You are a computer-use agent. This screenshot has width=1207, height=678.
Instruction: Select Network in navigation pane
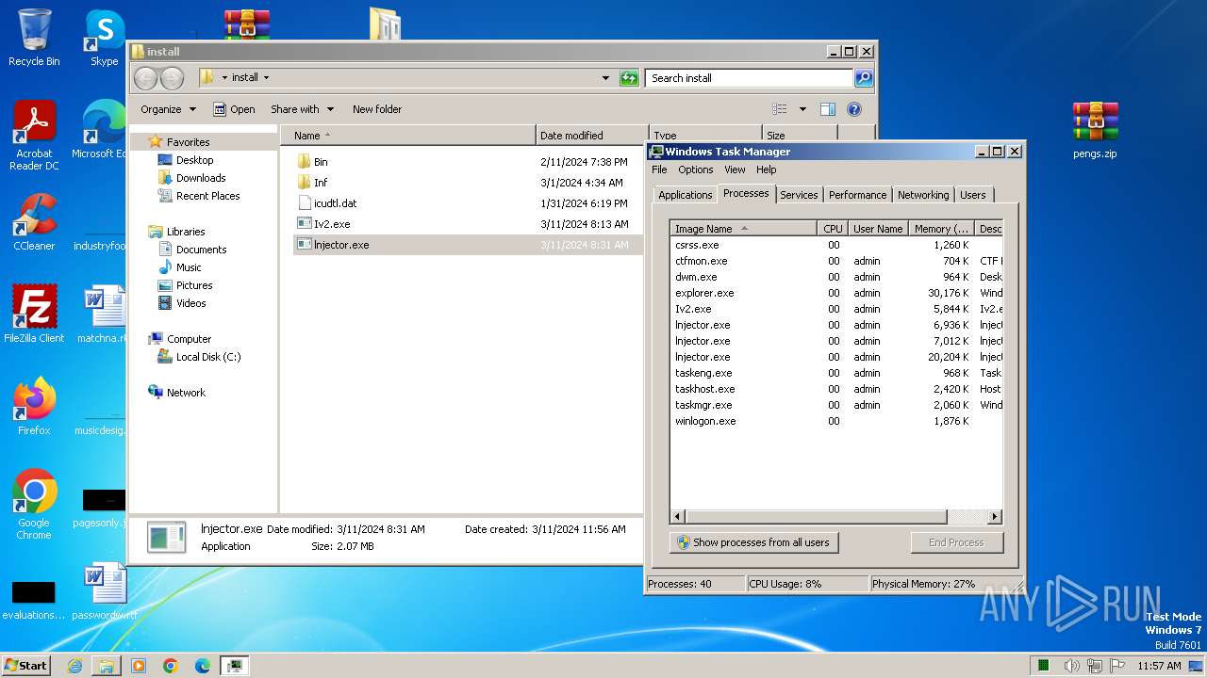pyautogui.click(x=186, y=393)
